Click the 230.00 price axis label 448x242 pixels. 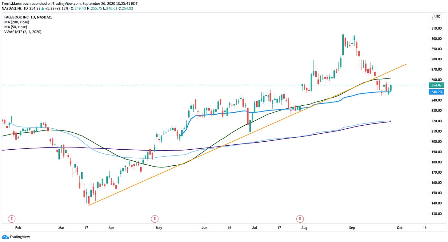pyautogui.click(x=437, y=111)
